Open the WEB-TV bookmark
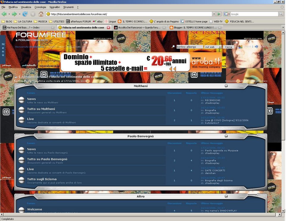This screenshot has height=221, width=304. tap(216, 21)
